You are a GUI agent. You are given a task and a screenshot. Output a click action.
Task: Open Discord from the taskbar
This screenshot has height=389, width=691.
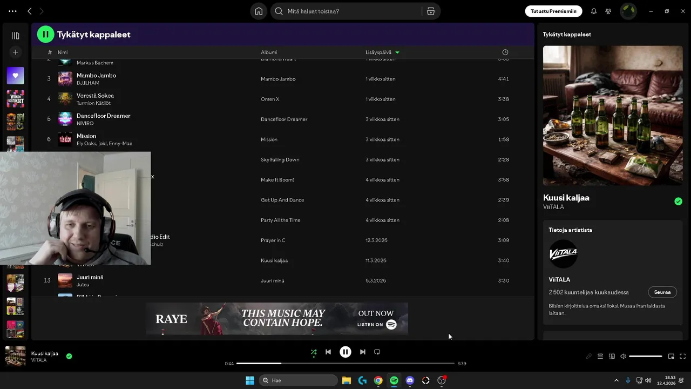pos(410,380)
